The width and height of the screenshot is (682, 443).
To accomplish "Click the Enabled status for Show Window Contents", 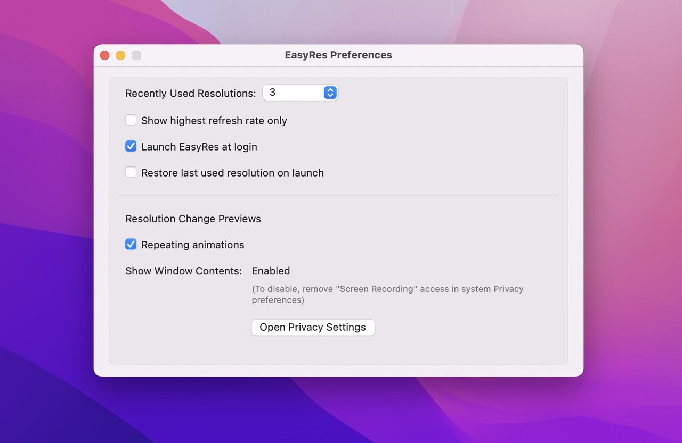I will pos(271,271).
